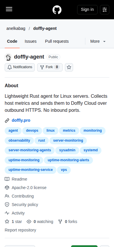View watchers via 0 watching eye

point(40,222)
